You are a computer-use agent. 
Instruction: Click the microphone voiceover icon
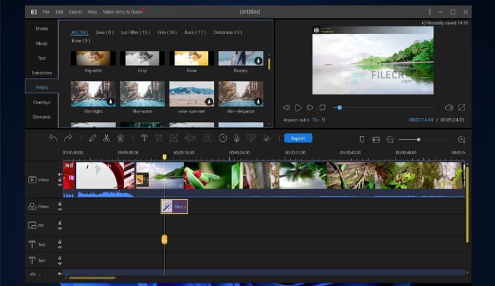pos(236,138)
